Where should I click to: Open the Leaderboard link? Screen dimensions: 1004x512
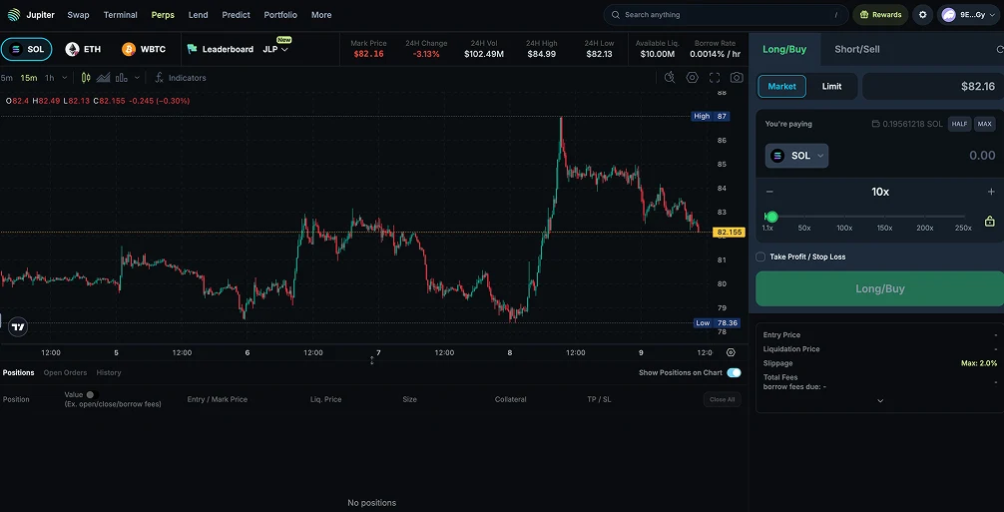(x=228, y=49)
